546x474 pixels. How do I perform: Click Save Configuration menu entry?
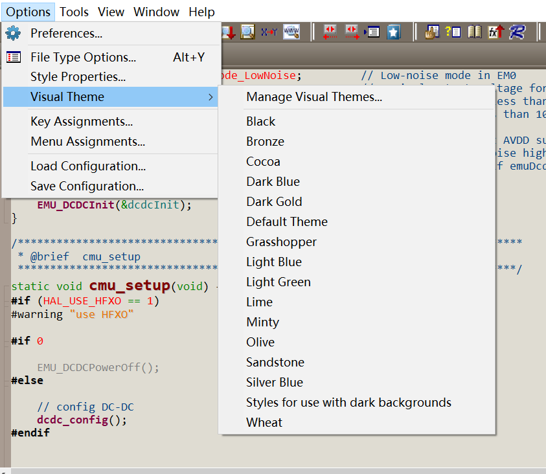[x=87, y=186]
